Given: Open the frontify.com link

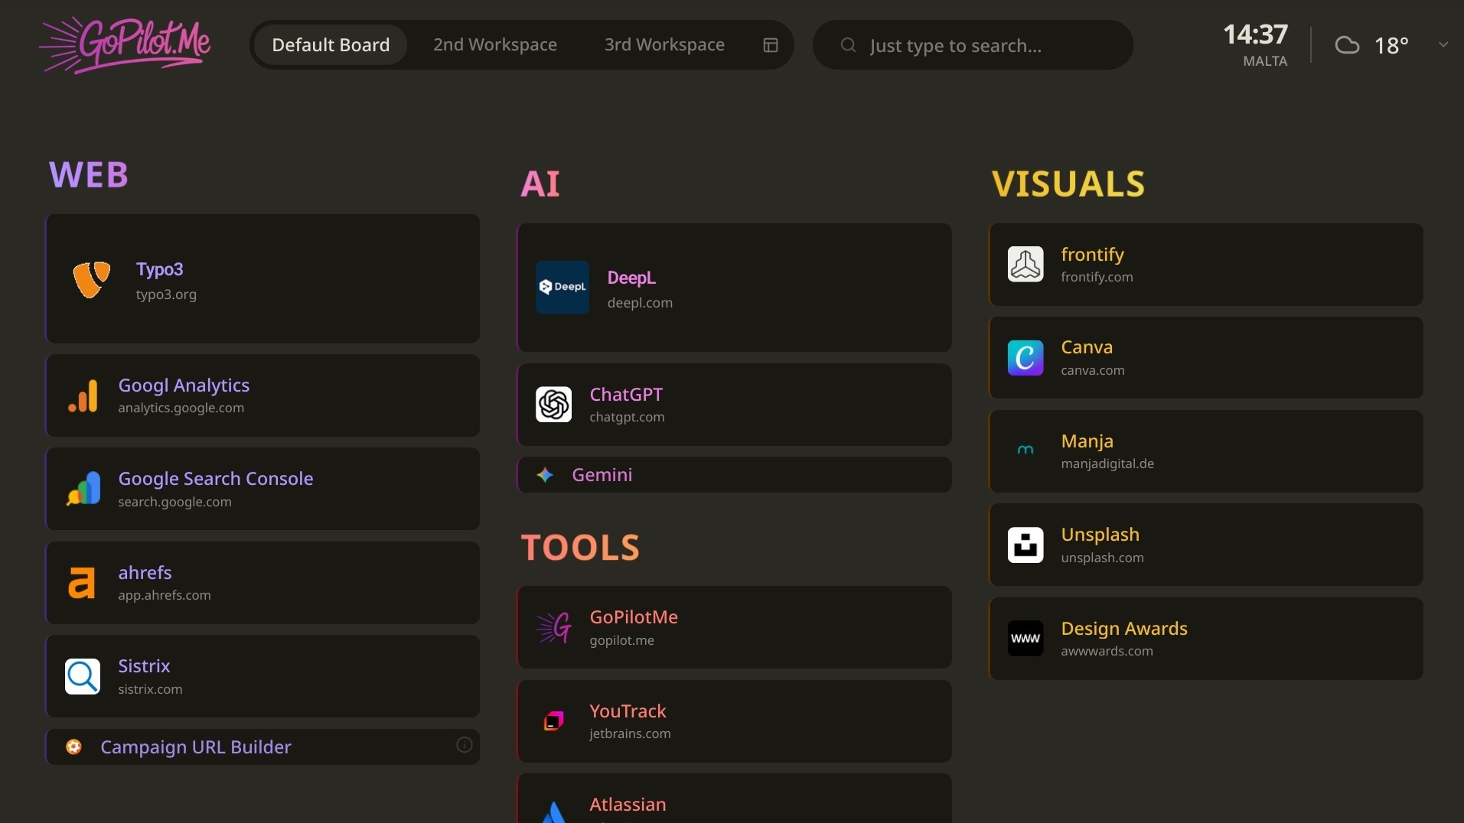Looking at the screenshot, I should pos(1097,277).
